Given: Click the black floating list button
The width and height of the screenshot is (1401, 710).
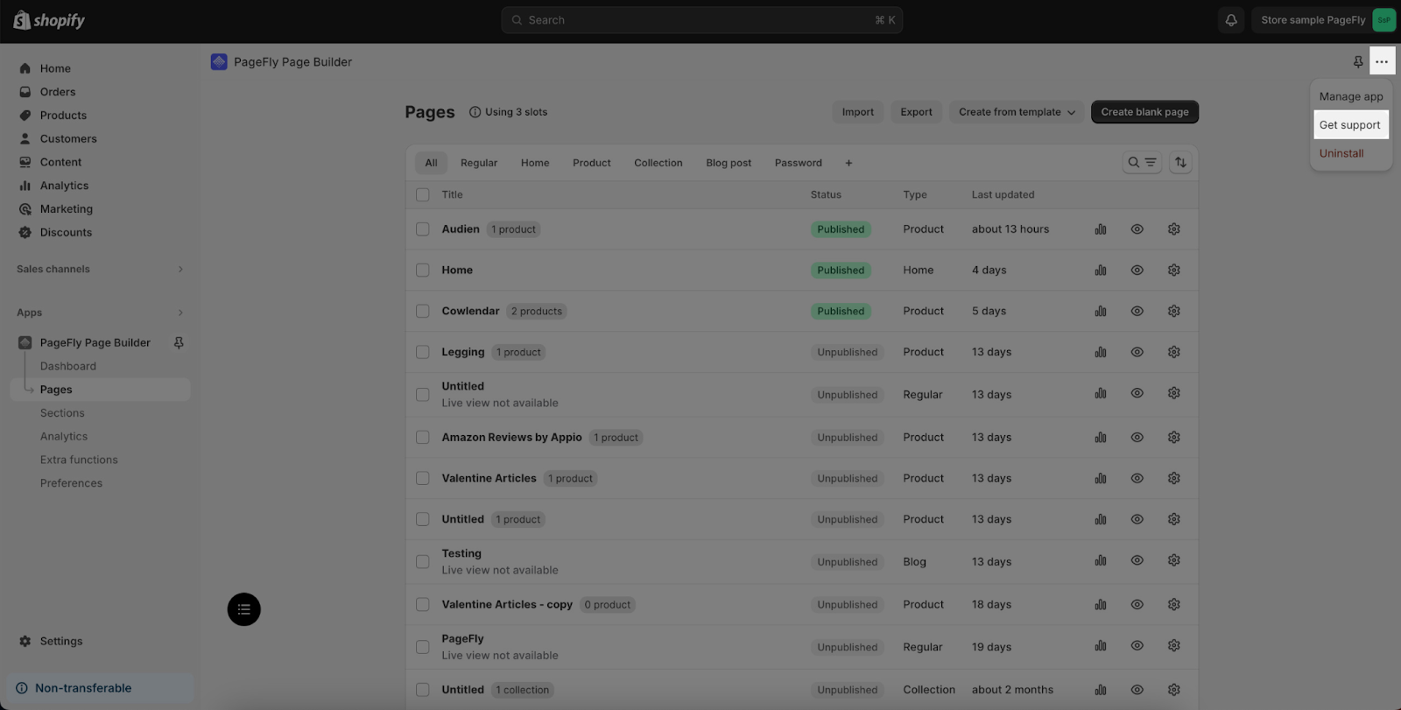Looking at the screenshot, I should pos(244,609).
